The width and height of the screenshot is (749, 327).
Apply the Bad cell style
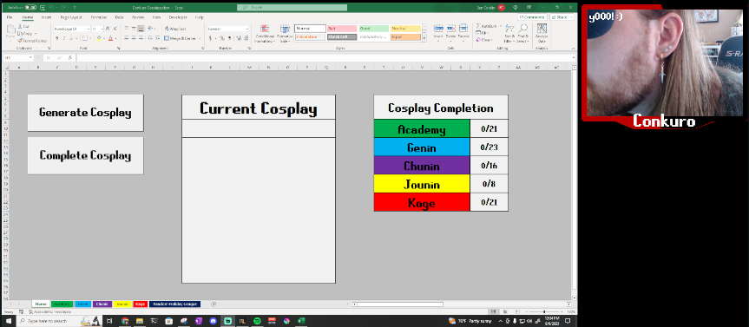point(342,29)
